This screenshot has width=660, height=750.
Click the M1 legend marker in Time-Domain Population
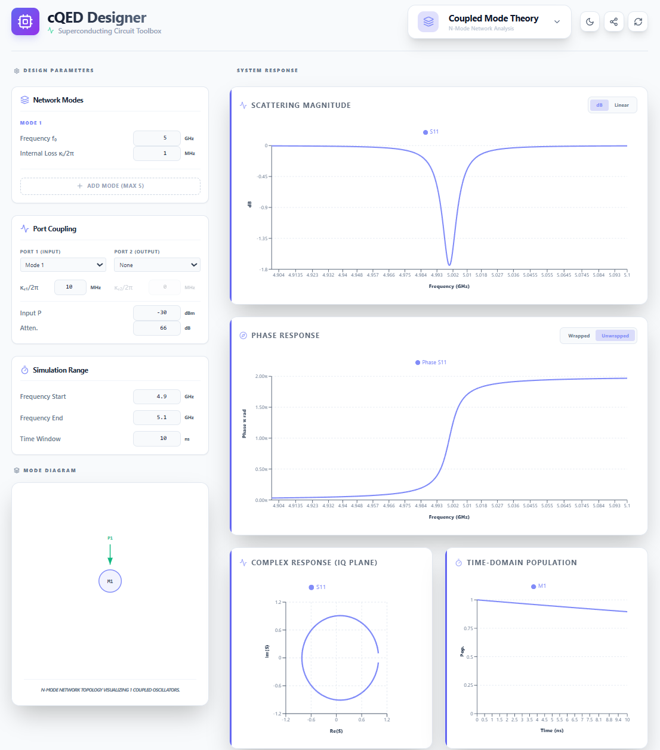pyautogui.click(x=533, y=587)
